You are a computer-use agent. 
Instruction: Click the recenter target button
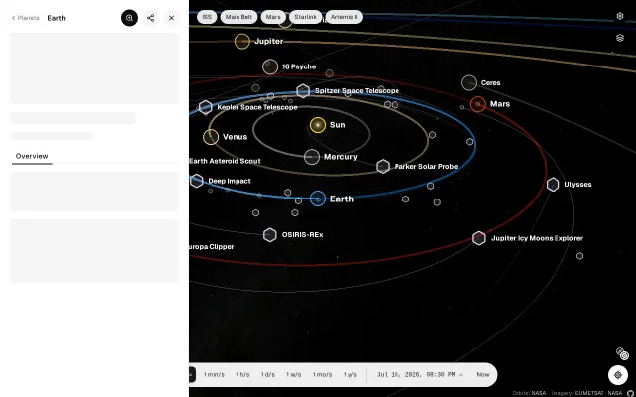point(618,375)
